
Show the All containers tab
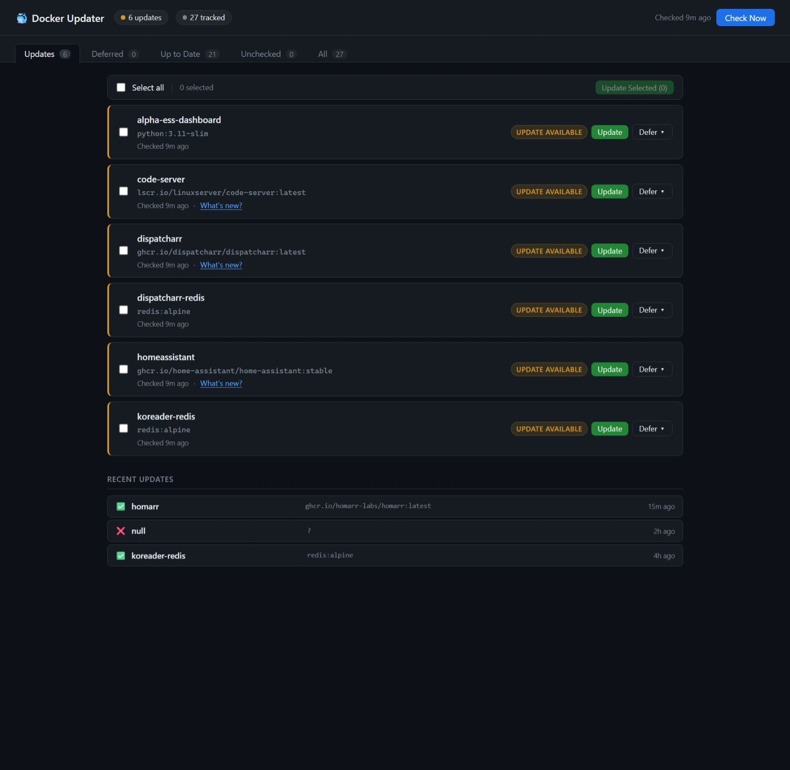[332, 54]
